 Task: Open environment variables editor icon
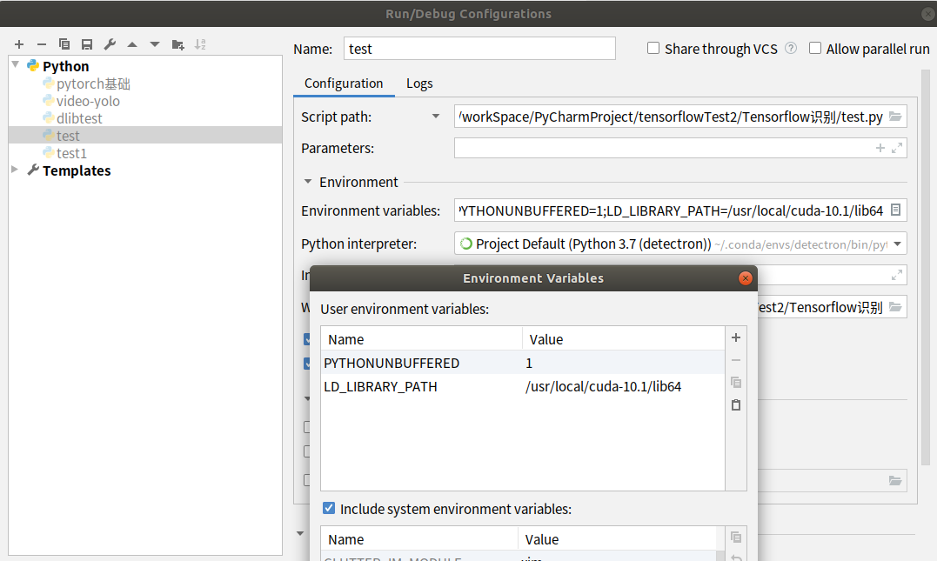[x=895, y=210]
